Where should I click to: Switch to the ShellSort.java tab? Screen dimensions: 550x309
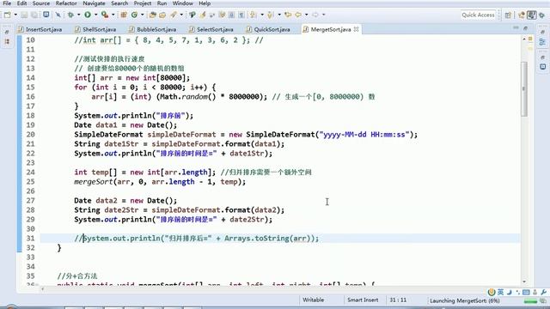tap(95, 29)
